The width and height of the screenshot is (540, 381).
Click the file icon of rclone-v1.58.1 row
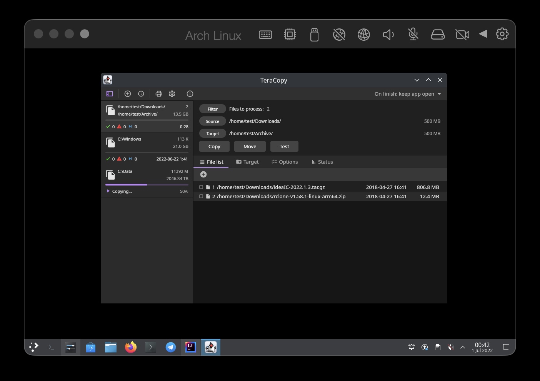pos(208,196)
